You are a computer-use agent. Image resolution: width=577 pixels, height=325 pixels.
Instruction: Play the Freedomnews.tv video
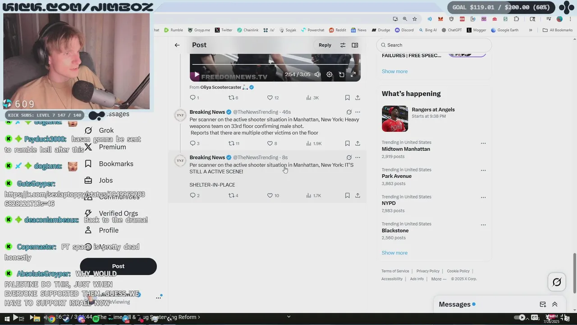click(x=197, y=74)
